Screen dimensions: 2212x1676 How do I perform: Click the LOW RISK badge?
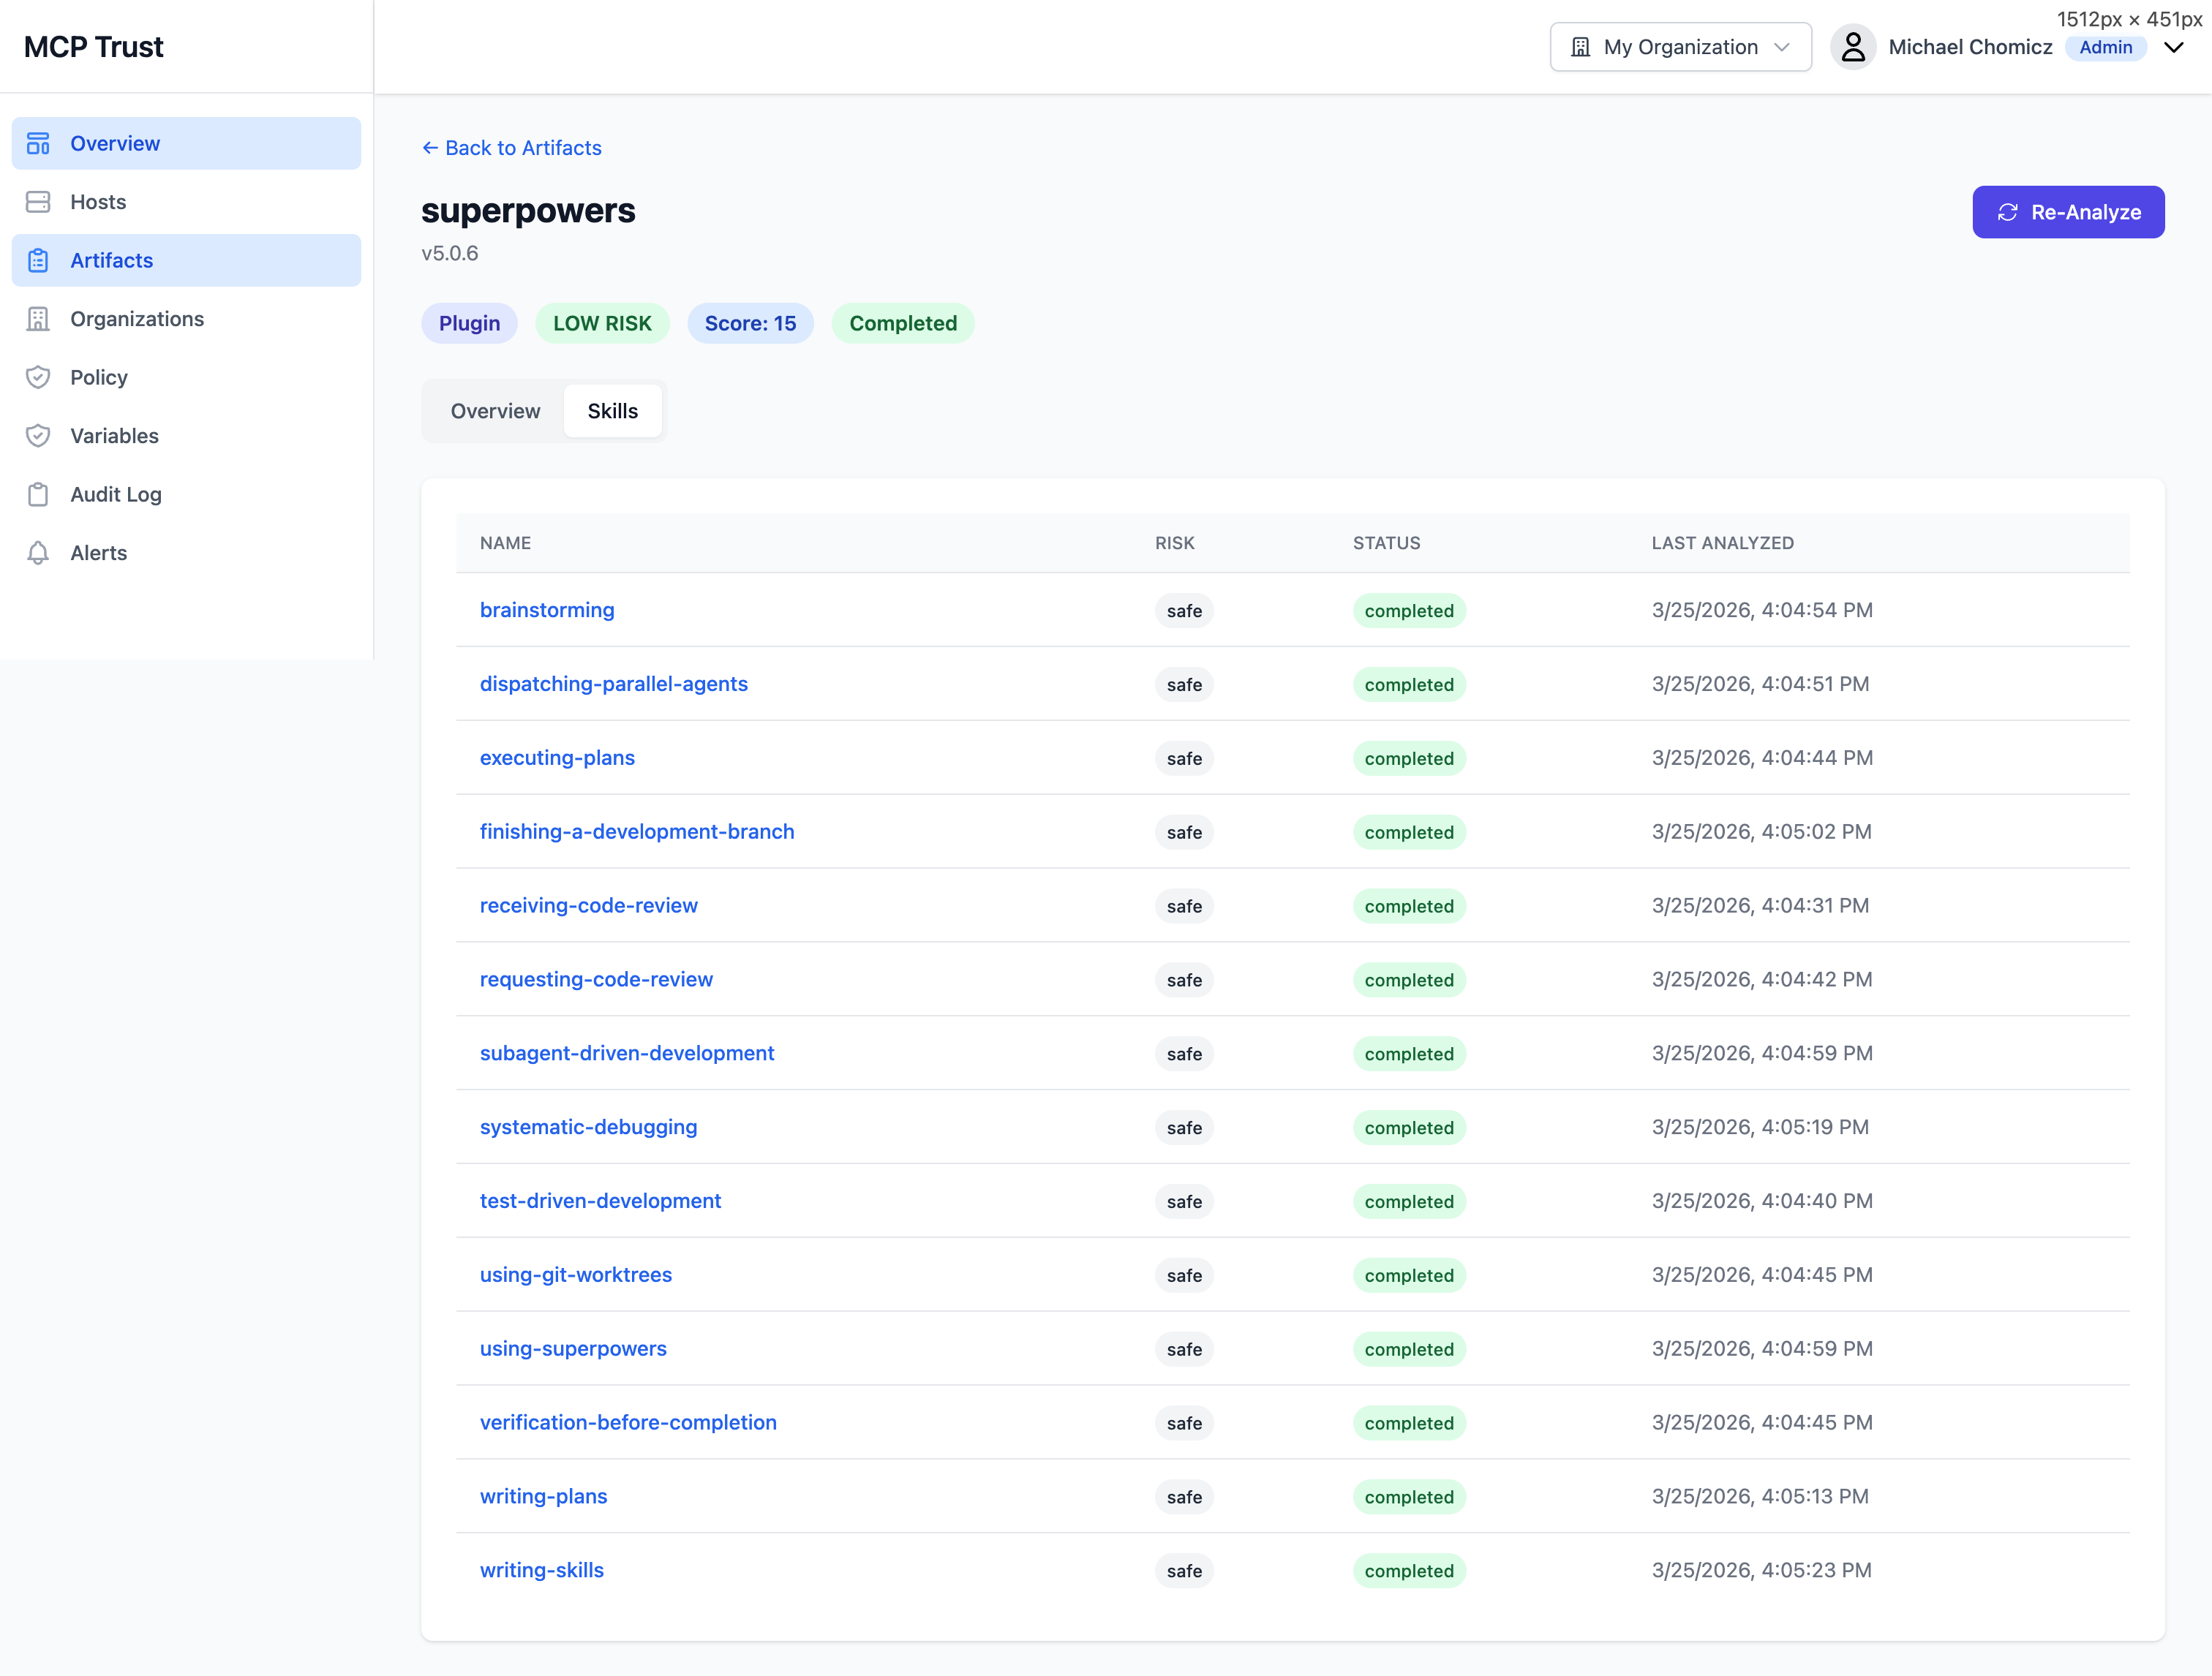click(x=602, y=322)
